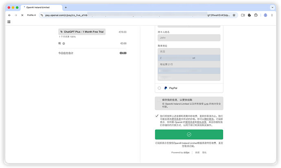The width and height of the screenshot is (281, 168).
Task: Select the PayPal payment radio button
Action: (x=159, y=88)
